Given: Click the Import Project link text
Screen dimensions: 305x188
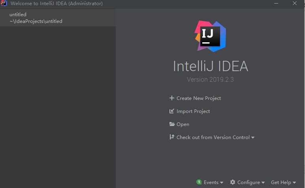Looking at the screenshot, I should 193,111.
